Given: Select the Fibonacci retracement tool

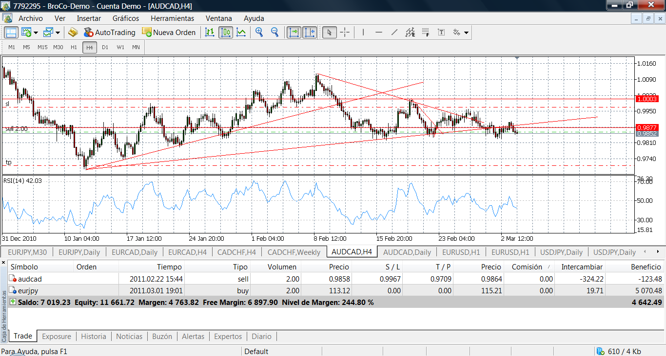Looking at the screenshot, I should click(x=426, y=33).
